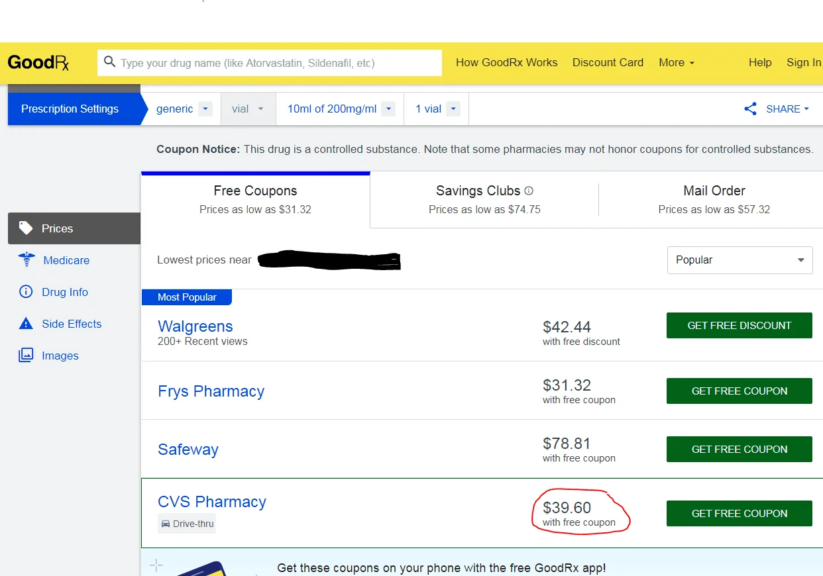
Task: Click the search magnifier icon
Action: [110, 63]
